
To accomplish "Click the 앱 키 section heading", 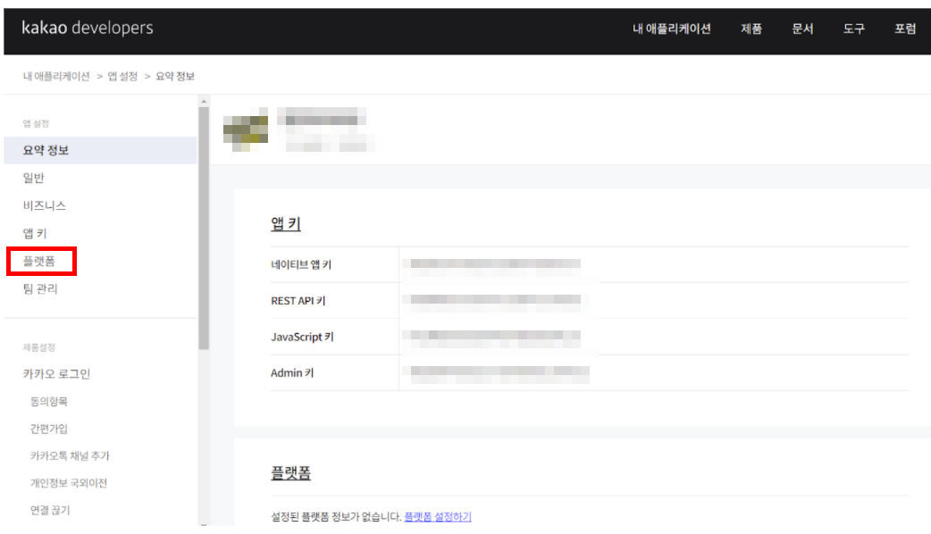I will tap(286, 223).
